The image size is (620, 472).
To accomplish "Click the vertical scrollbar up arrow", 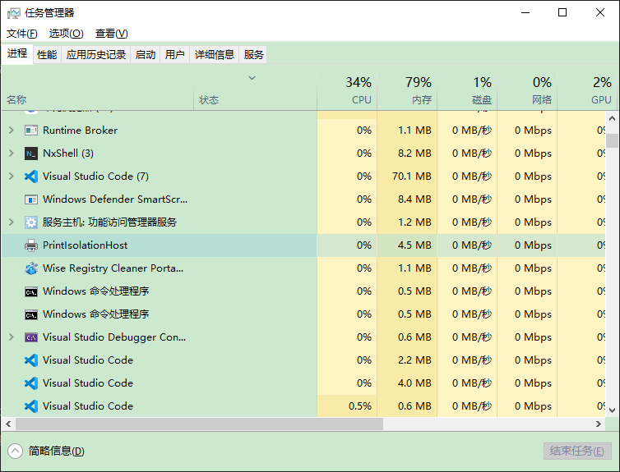I will click(612, 118).
